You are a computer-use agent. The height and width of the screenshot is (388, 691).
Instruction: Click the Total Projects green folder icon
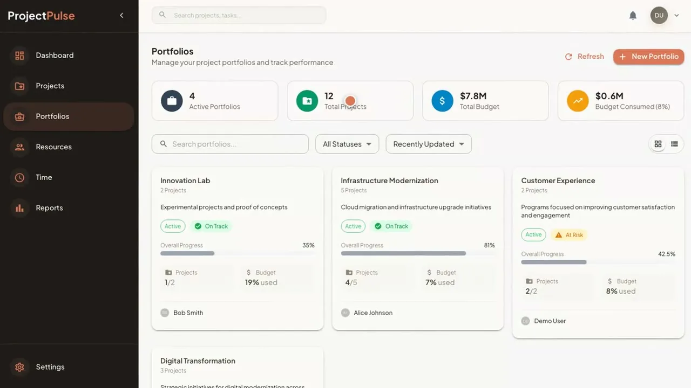[307, 101]
